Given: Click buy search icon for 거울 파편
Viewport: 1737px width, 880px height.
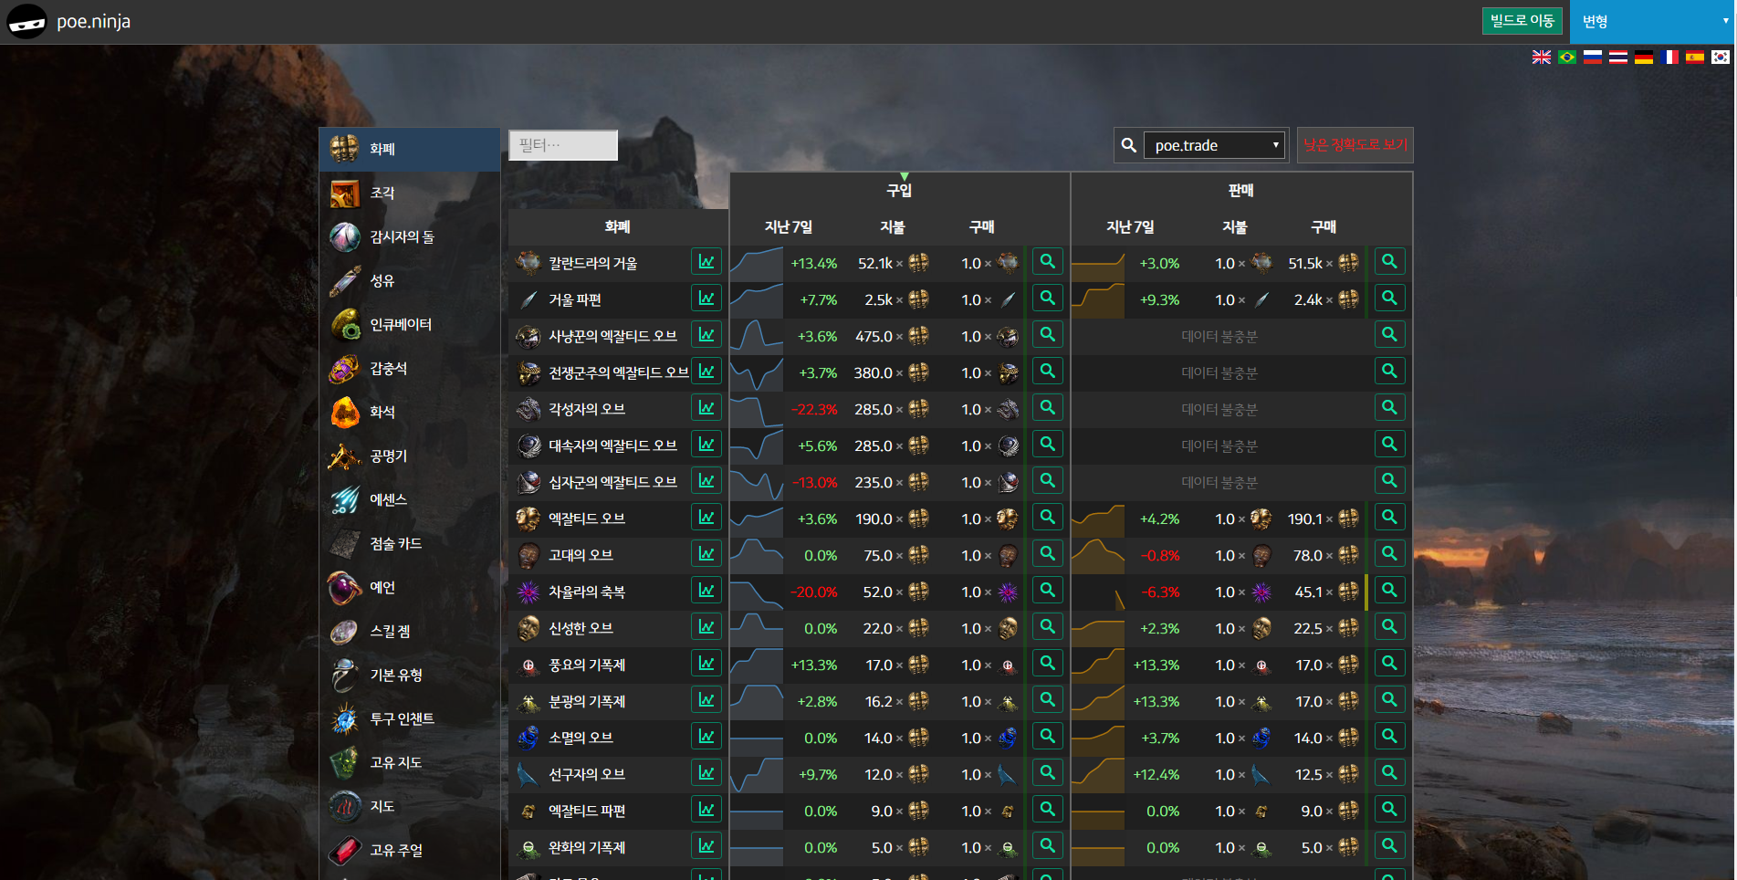Looking at the screenshot, I should point(1047,299).
